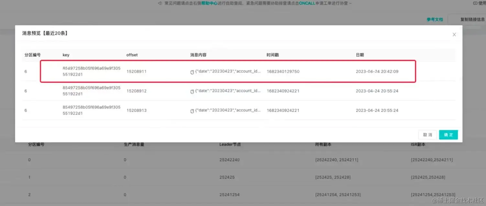The height and width of the screenshot is (206, 486).
Task: Copy message content of offset 15208912
Action: 192,92
